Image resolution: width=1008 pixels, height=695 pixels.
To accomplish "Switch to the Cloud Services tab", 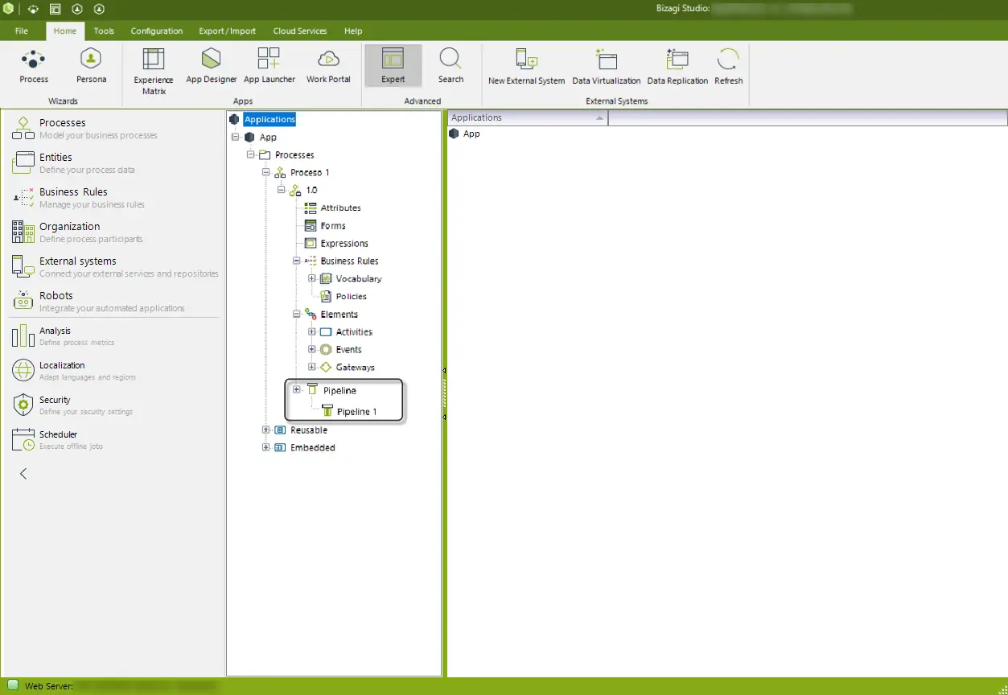I will (300, 31).
